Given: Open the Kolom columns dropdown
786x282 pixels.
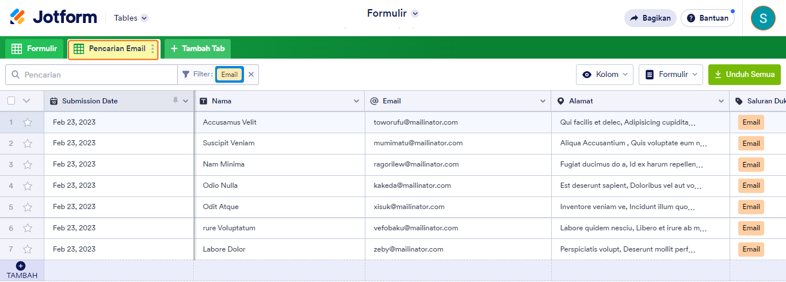Looking at the screenshot, I should (x=604, y=75).
